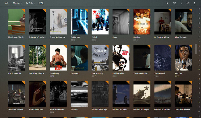Click the unwatched corner flag on Fist of Fury

pyautogui.click(x=66, y=46)
